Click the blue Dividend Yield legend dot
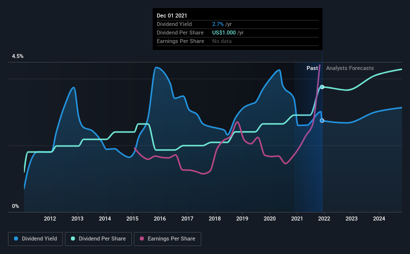The image size is (410, 254). tap(16, 238)
